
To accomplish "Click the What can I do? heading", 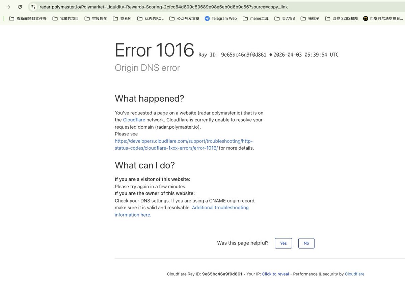I will point(145,165).
